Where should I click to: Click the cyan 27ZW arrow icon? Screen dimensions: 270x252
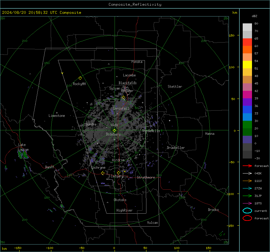[247, 188]
